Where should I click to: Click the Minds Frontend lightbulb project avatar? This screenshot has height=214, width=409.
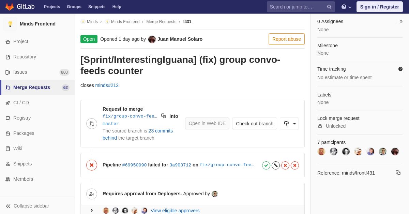point(10,24)
